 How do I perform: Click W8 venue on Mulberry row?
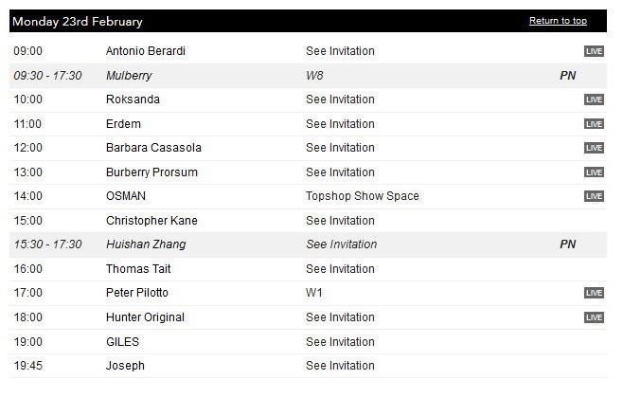tap(314, 76)
